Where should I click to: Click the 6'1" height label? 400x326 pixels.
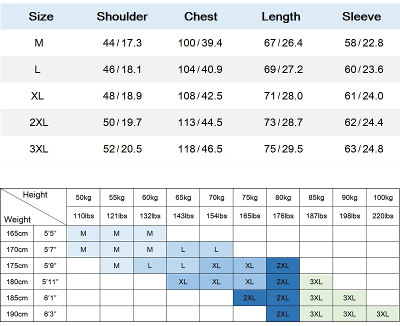click(50, 298)
